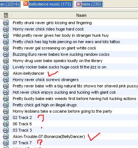Click the media icon beside 06 Track 6
Viewport: 138px width, 148px height.
(x=6, y=124)
